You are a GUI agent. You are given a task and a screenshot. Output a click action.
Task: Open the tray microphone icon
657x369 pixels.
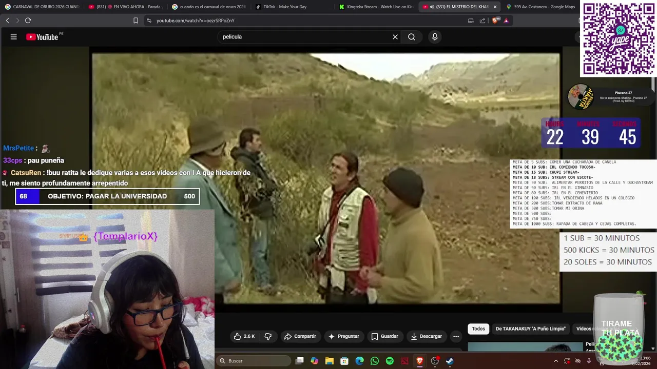click(x=589, y=361)
